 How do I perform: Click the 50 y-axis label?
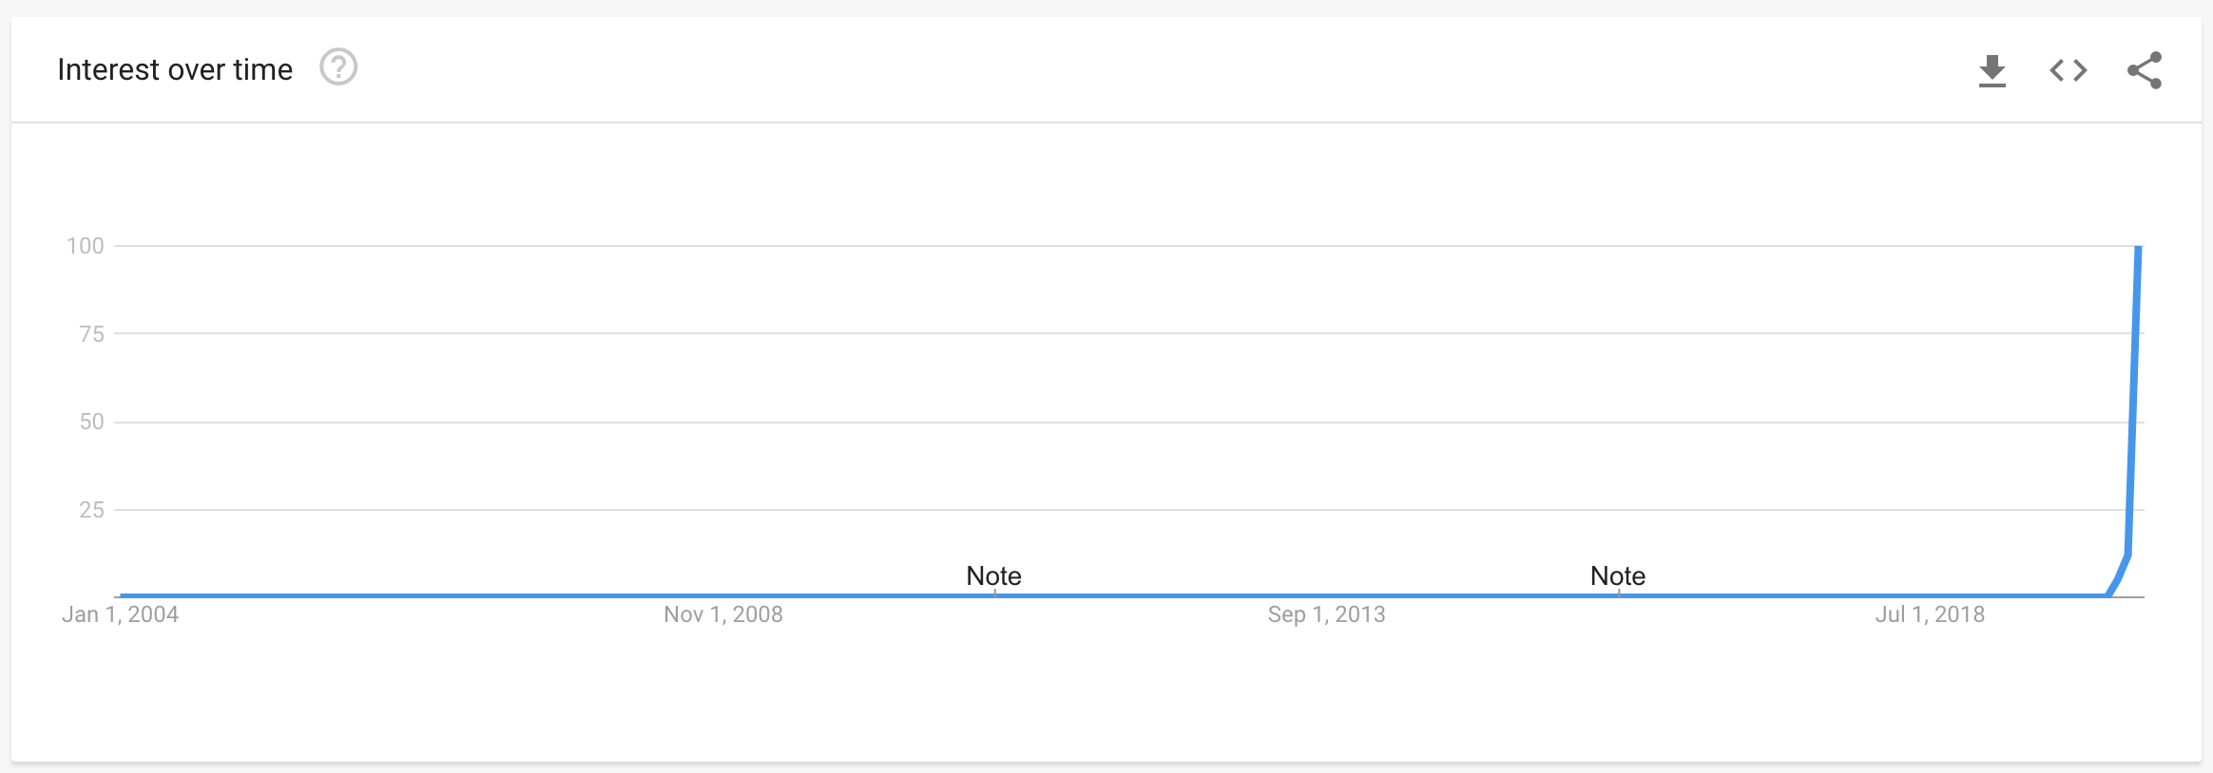(92, 422)
